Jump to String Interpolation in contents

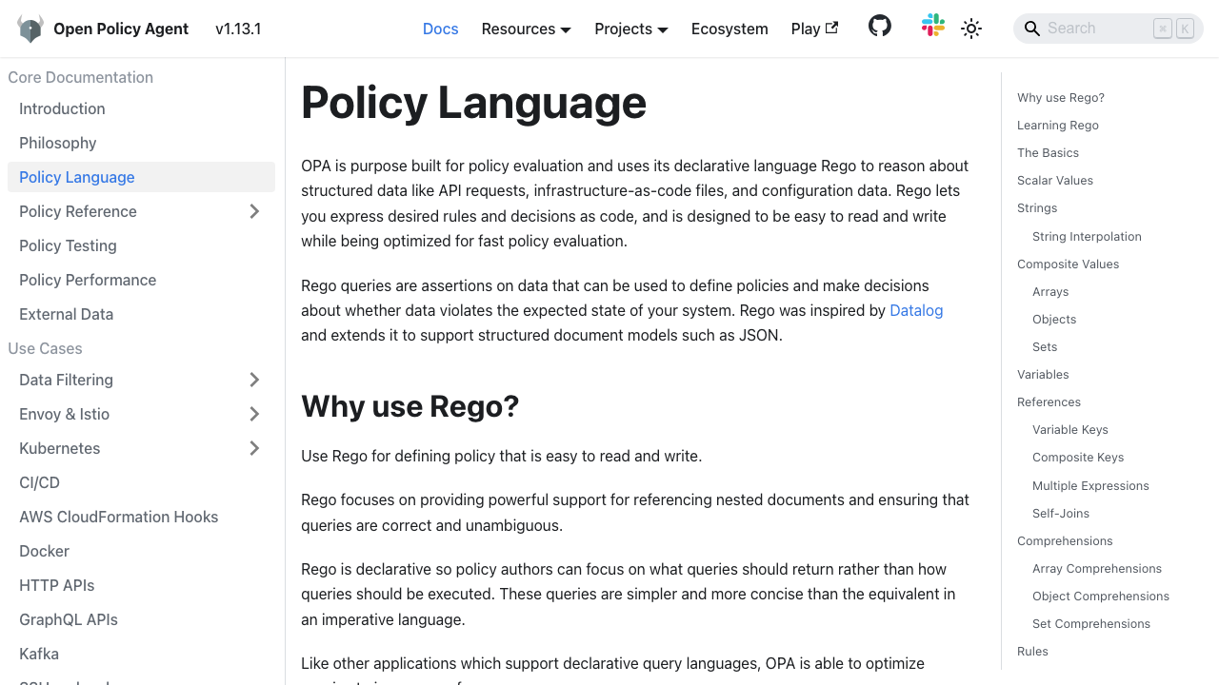1087,236
